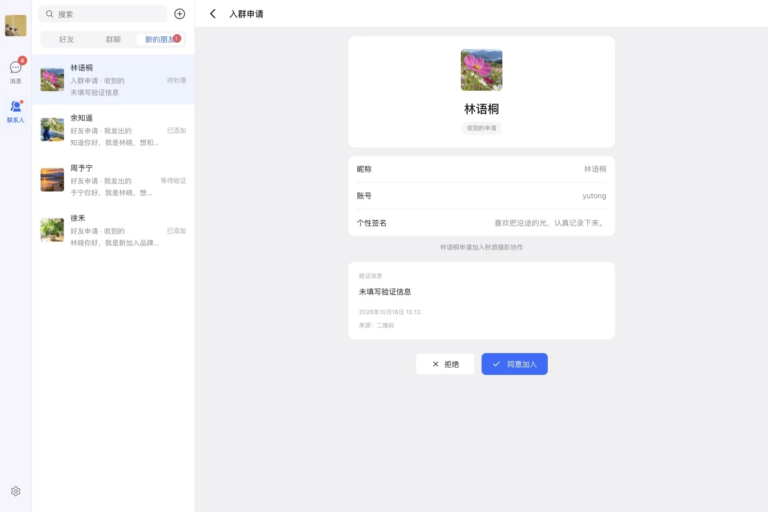Click 徐禾's plant avatar in the list
This screenshot has height=512, width=768.
click(52, 230)
